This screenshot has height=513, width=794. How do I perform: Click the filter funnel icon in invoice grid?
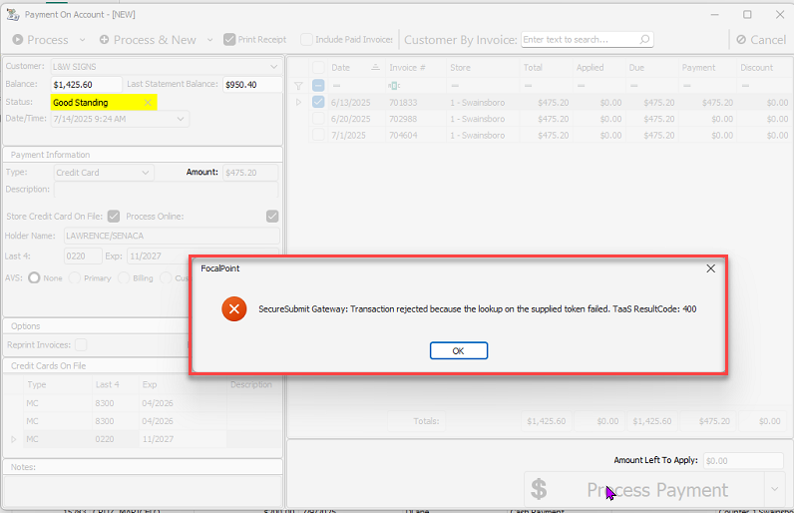coord(299,86)
